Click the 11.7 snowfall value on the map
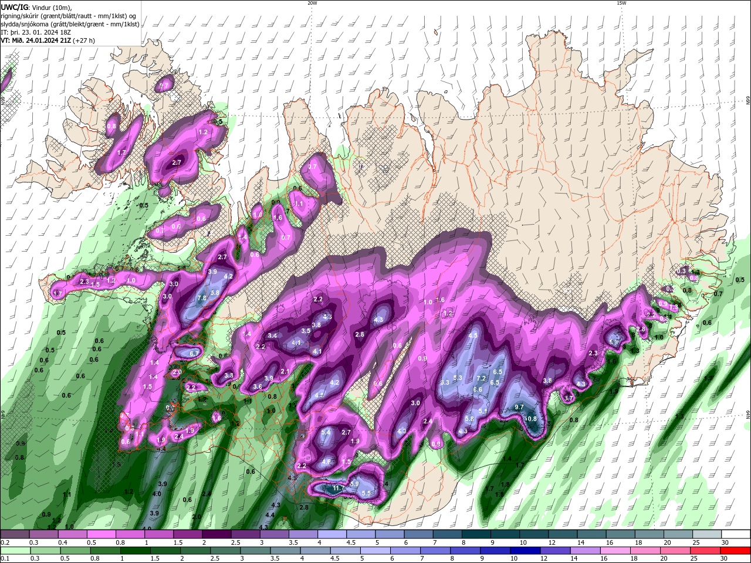The width and height of the screenshot is (751, 563). coord(339,488)
